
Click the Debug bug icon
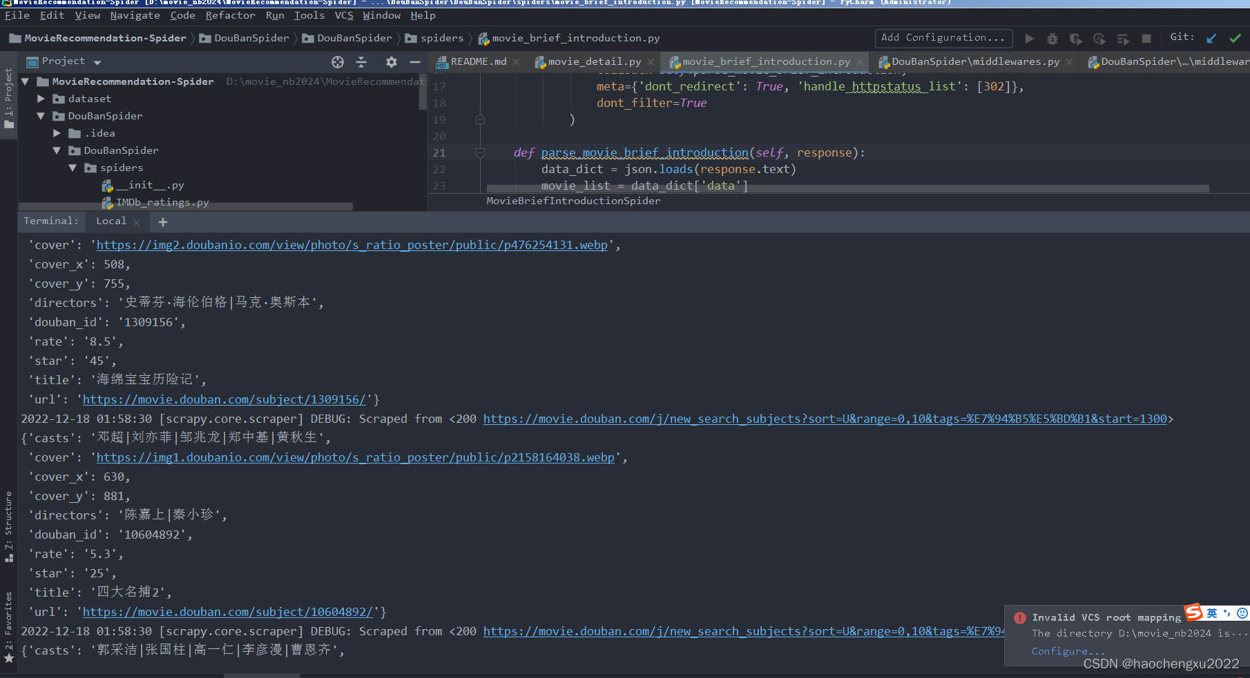pyautogui.click(x=1052, y=39)
